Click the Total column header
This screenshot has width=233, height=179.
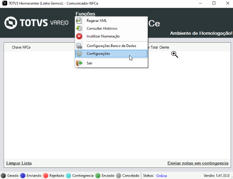click(154, 47)
